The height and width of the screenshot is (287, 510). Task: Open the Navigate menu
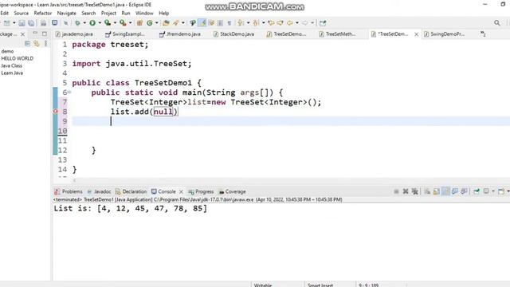point(66,13)
